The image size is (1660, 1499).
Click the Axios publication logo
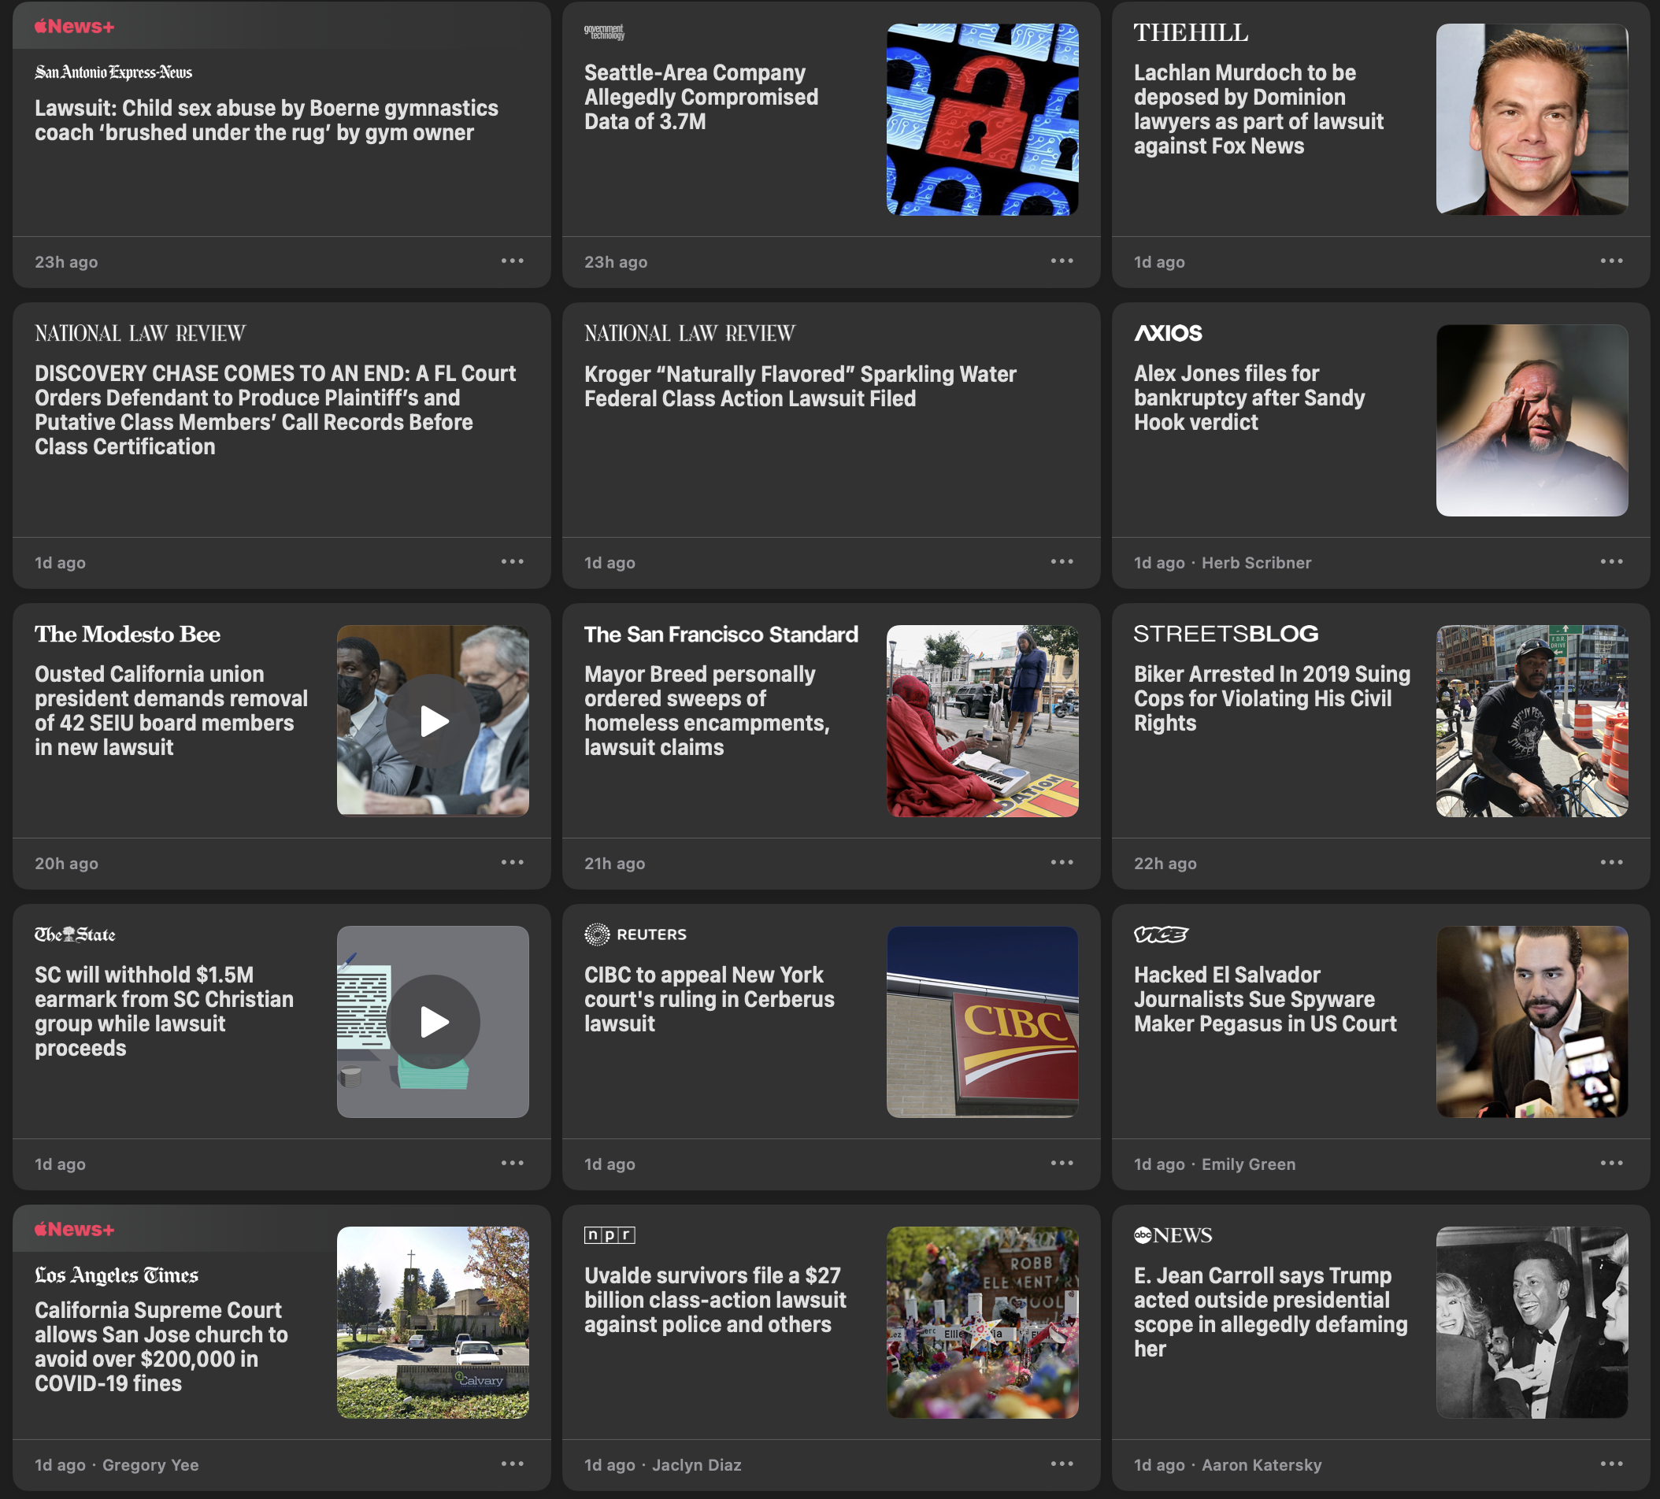[x=1168, y=333]
